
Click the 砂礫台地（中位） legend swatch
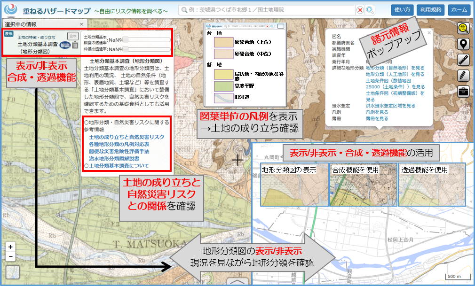coord(223,54)
